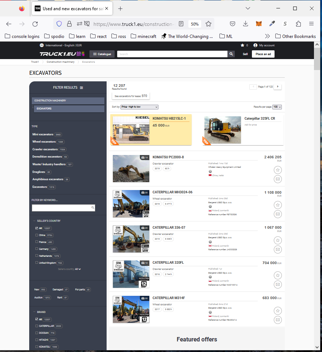
Task: Open the MetaMask fox extension
Action: [x=259, y=24]
